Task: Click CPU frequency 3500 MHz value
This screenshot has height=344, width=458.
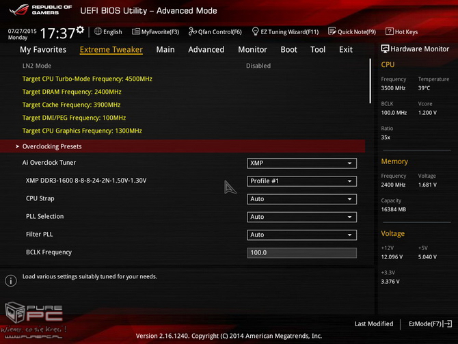Action: (x=393, y=88)
